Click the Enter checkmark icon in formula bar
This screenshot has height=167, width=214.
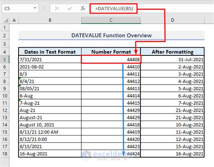point(70,9)
